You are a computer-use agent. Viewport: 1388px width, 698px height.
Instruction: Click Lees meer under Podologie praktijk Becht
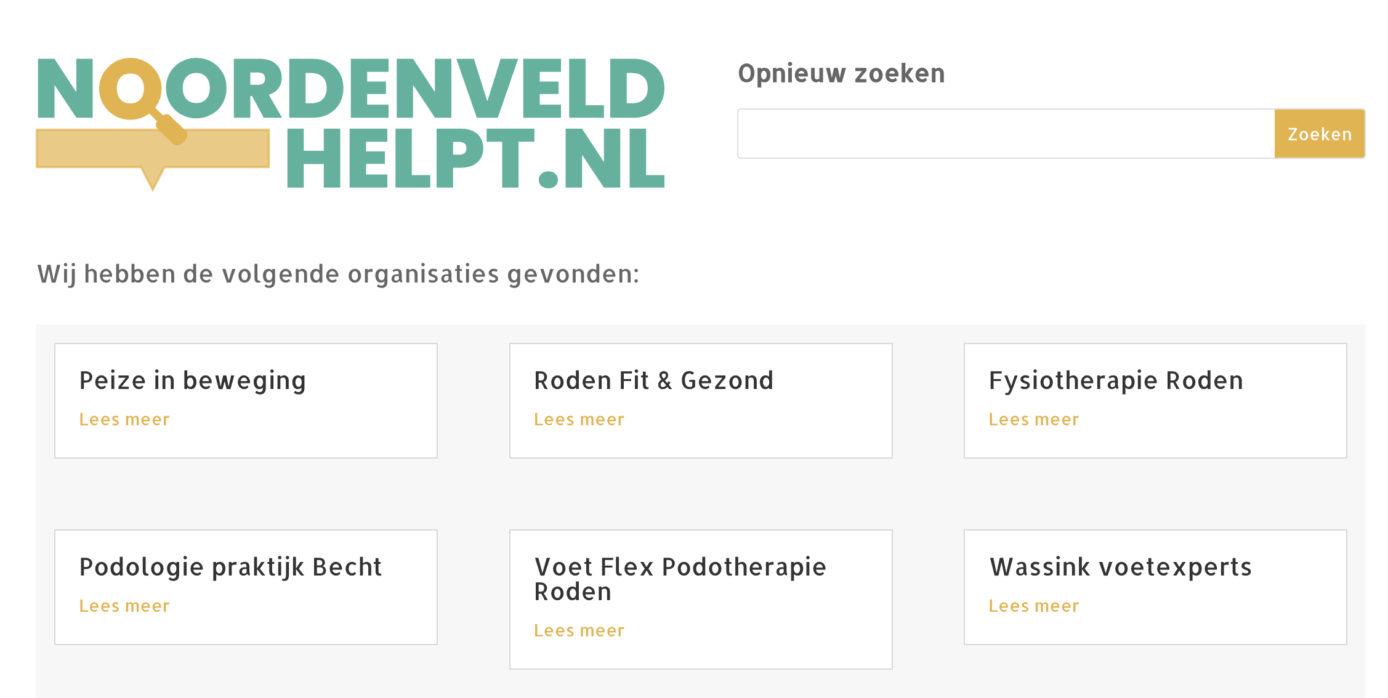click(x=124, y=606)
